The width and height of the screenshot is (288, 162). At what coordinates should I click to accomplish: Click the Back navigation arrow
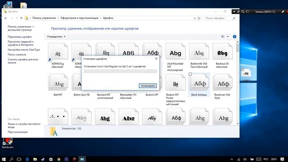6,18
